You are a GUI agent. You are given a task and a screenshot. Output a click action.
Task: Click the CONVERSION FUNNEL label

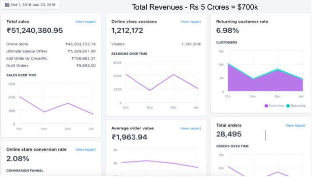coord(25,171)
